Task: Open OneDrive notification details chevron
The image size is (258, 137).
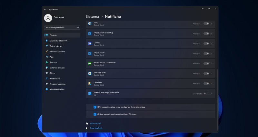Action: 212,84
